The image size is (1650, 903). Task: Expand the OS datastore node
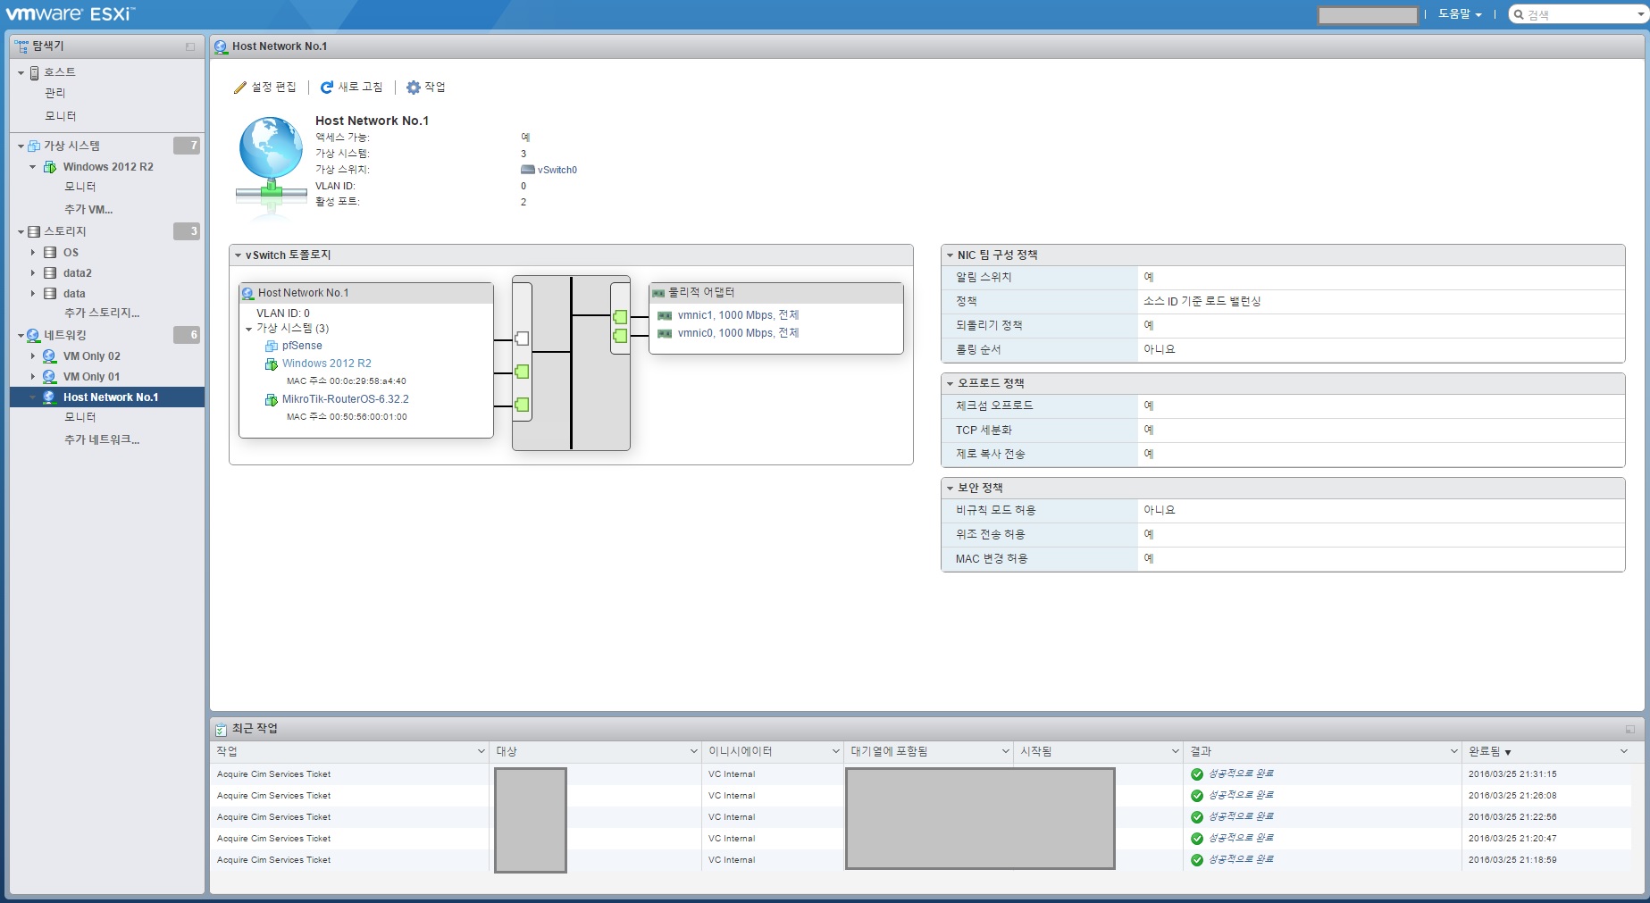[x=33, y=253]
